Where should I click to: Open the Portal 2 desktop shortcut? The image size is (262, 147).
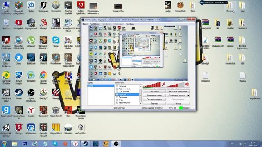point(43,59)
